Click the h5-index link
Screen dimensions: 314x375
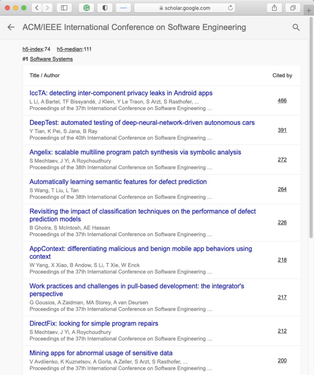[32, 49]
